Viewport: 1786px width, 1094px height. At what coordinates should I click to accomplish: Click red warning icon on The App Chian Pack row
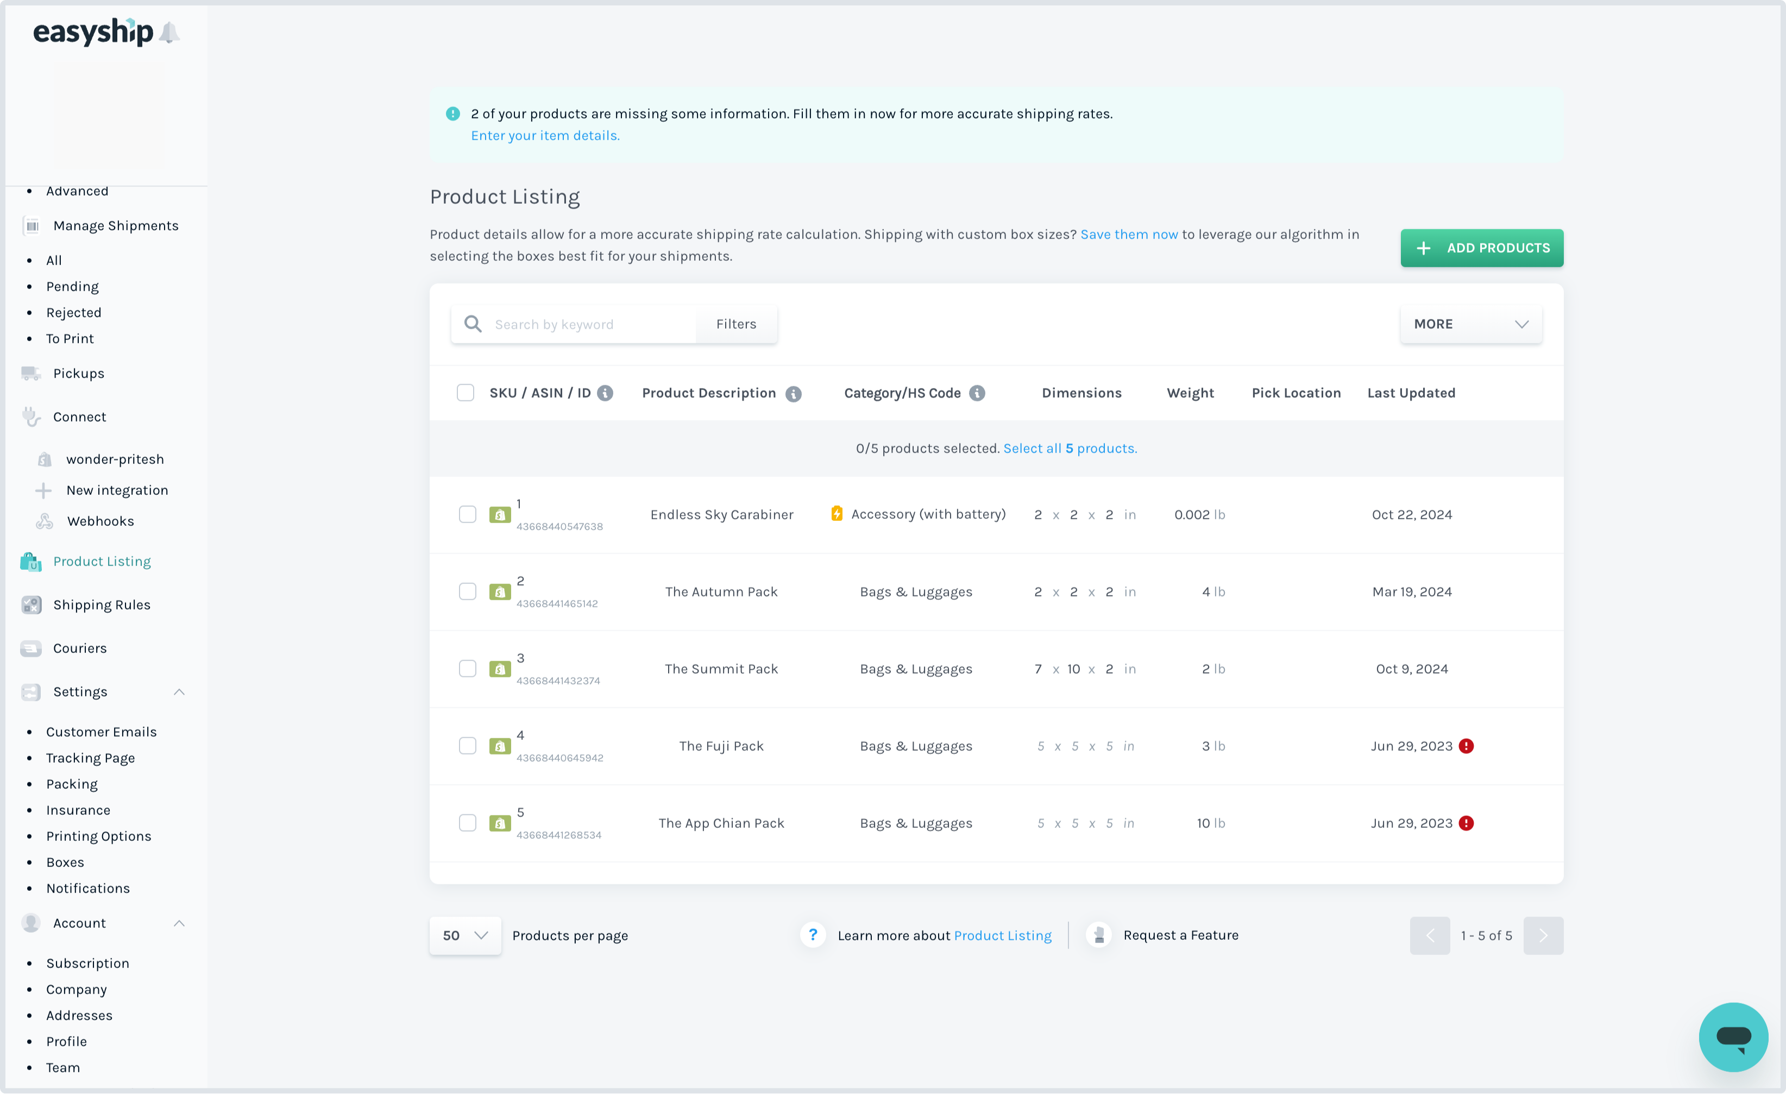coord(1466,823)
